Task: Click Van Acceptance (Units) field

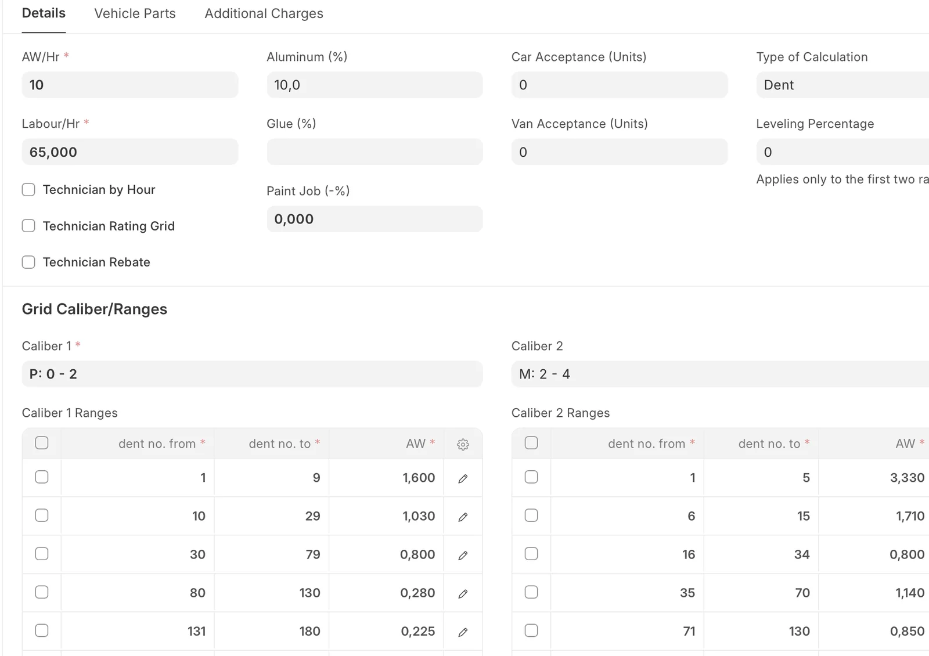Action: pyautogui.click(x=620, y=152)
